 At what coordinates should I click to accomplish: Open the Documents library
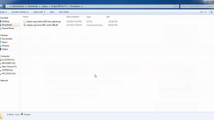click(7, 39)
